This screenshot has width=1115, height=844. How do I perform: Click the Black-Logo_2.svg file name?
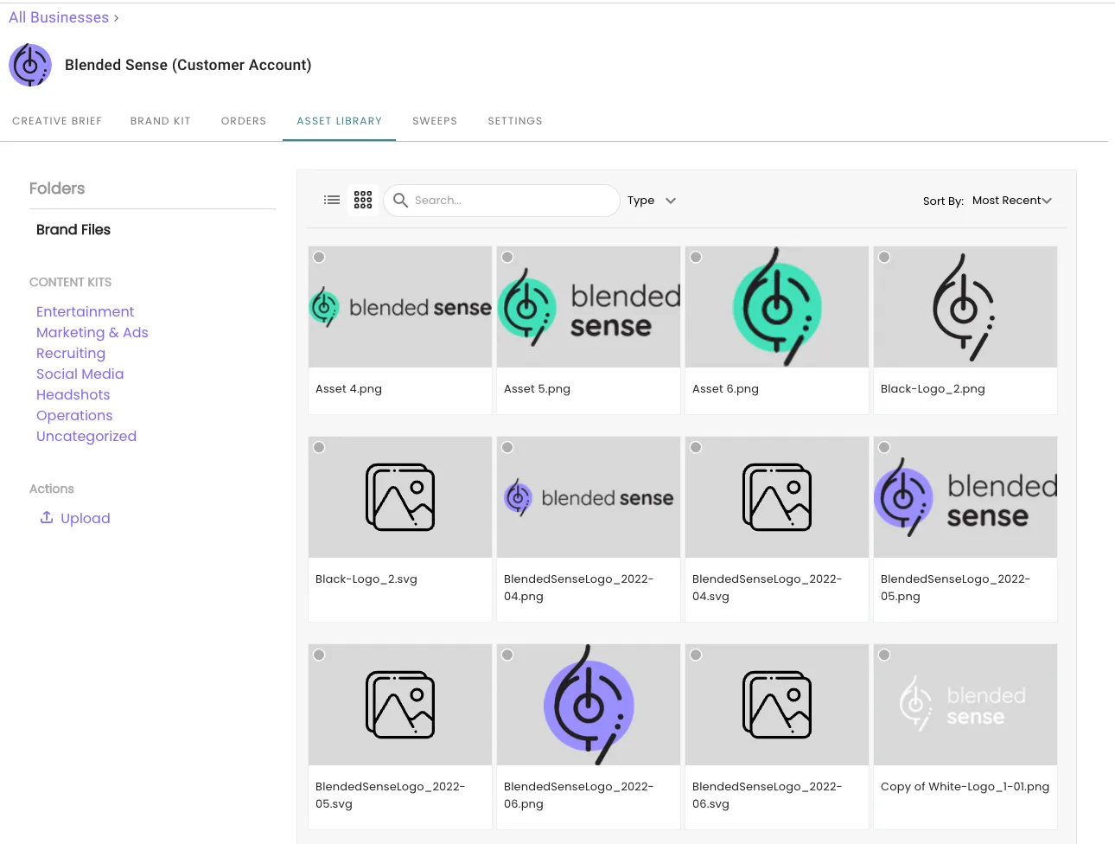pos(366,579)
